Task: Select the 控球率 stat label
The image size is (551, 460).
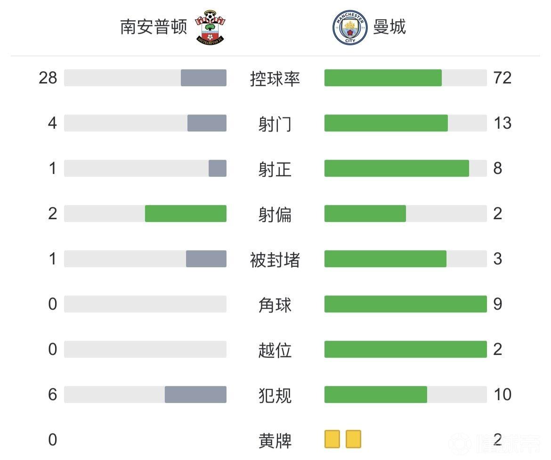Action: [x=275, y=78]
